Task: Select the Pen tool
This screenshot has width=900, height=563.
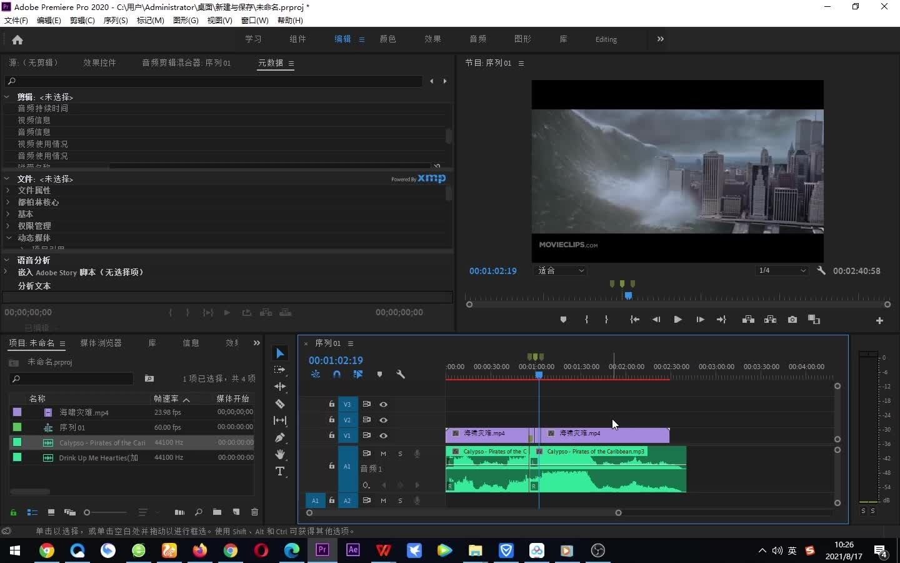Action: pyautogui.click(x=280, y=437)
